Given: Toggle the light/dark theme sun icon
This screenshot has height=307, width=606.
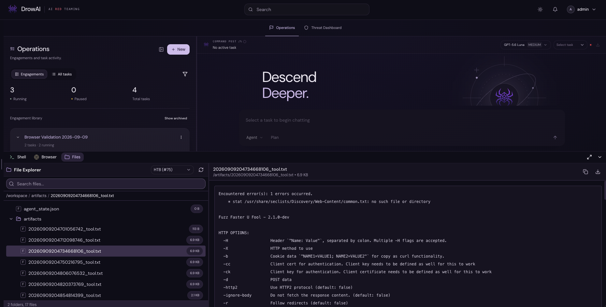Looking at the screenshot, I should click(x=540, y=9).
